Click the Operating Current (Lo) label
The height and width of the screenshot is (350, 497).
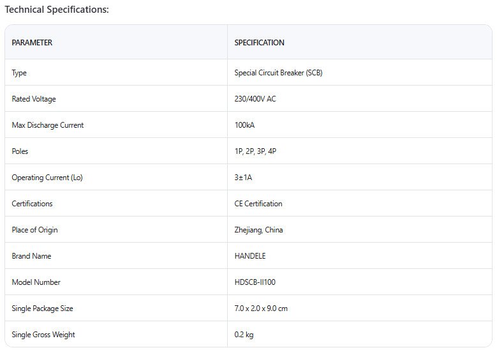47,178
